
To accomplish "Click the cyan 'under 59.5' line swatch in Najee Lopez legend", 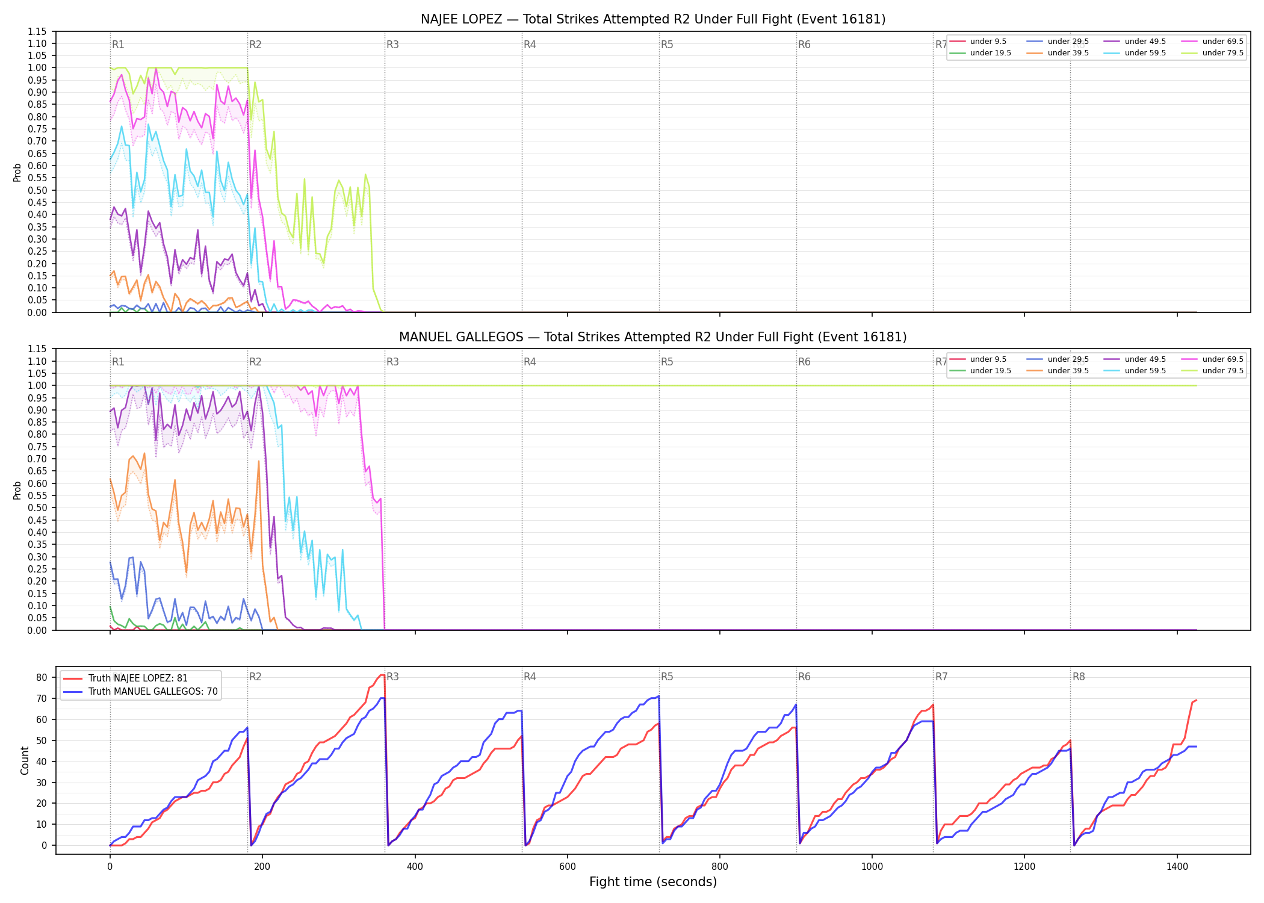I will tap(1112, 53).
